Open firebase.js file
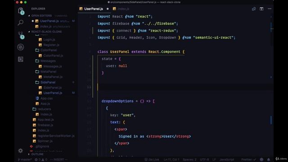 click(45, 125)
